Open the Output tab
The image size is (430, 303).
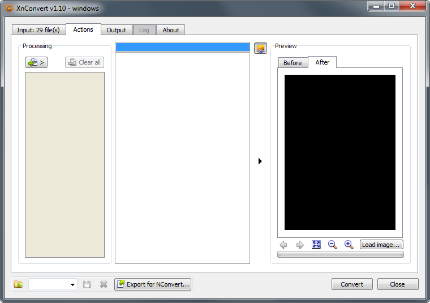116,30
